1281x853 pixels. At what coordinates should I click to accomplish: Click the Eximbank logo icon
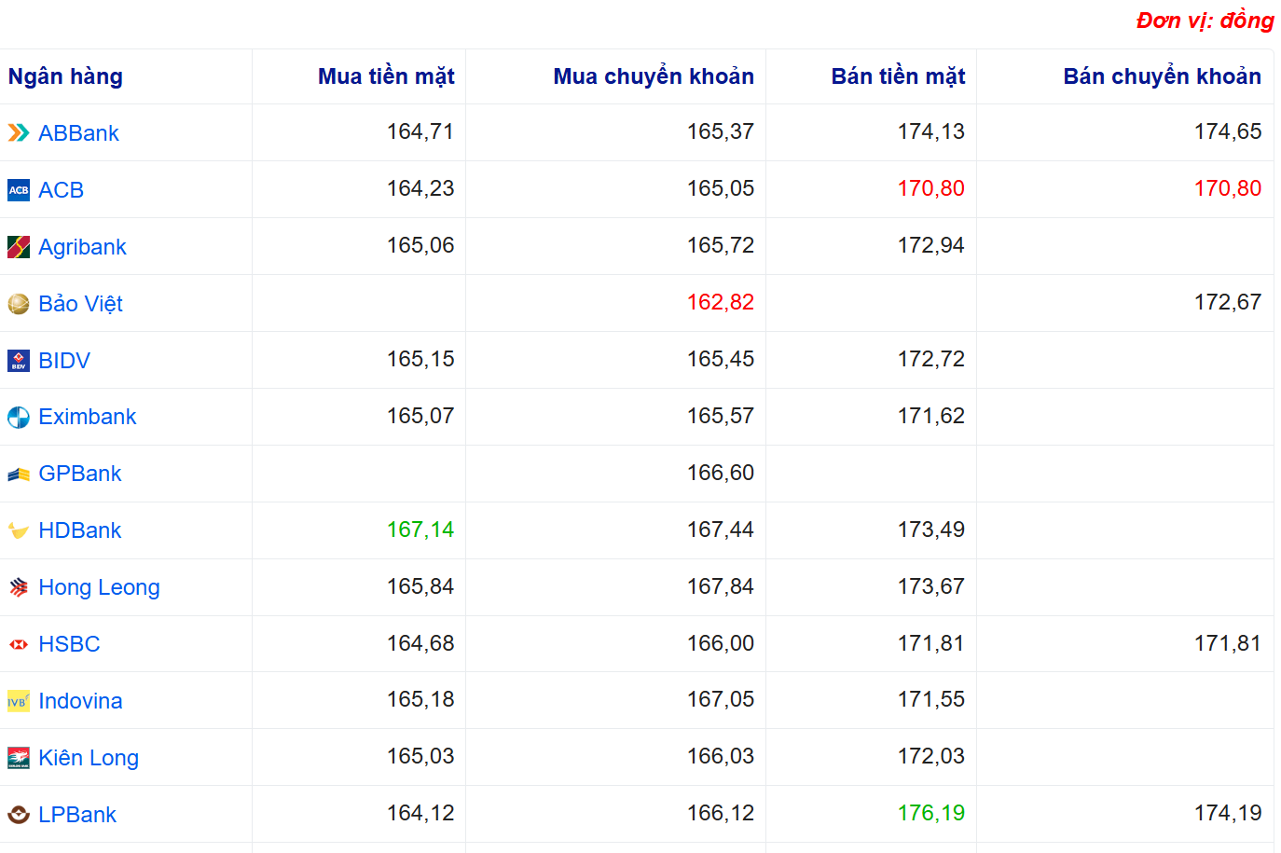(19, 418)
